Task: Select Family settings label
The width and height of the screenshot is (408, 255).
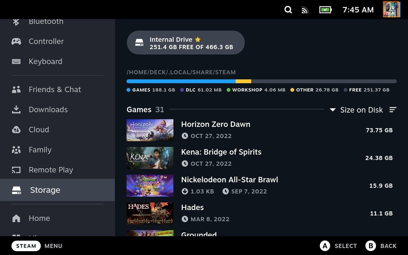Action: [40, 150]
